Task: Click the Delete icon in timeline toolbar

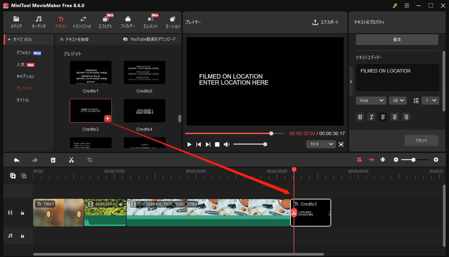Action: (x=53, y=159)
